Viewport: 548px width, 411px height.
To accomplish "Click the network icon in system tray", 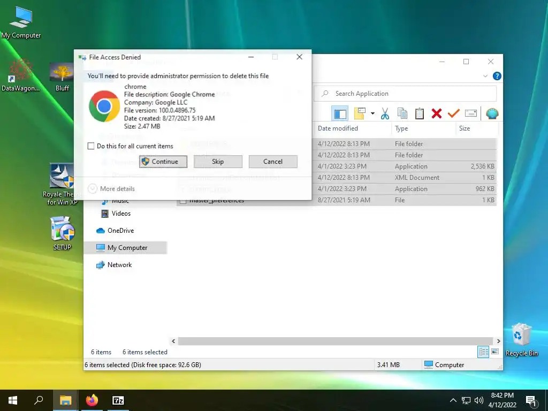I will pyautogui.click(x=466, y=400).
